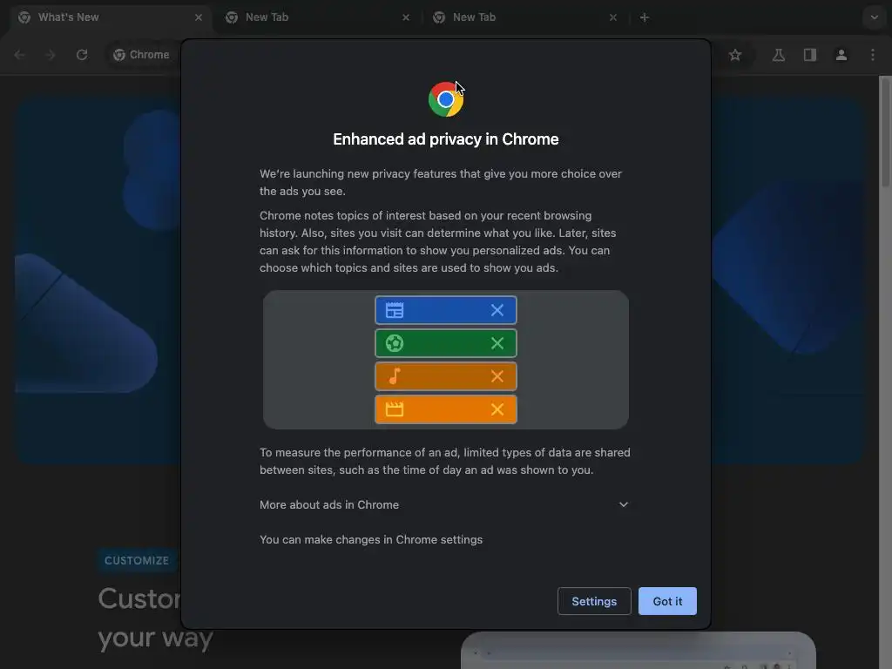Remove the green sports topic chip
The width and height of the screenshot is (892, 669).
(497, 343)
